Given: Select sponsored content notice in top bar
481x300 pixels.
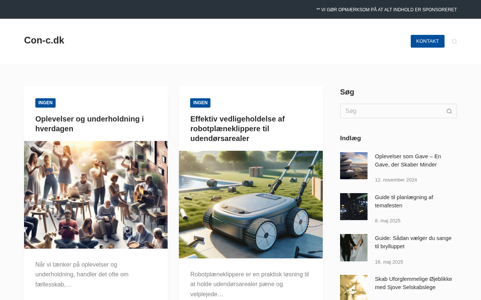Looking at the screenshot, I should point(387,10).
